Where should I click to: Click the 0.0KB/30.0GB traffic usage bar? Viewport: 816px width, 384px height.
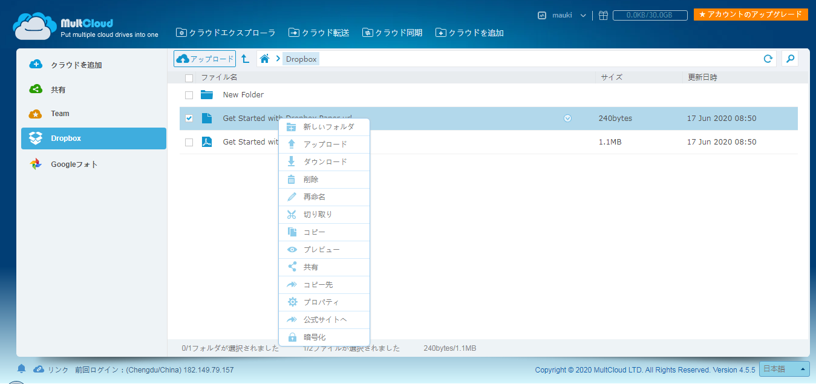point(650,16)
